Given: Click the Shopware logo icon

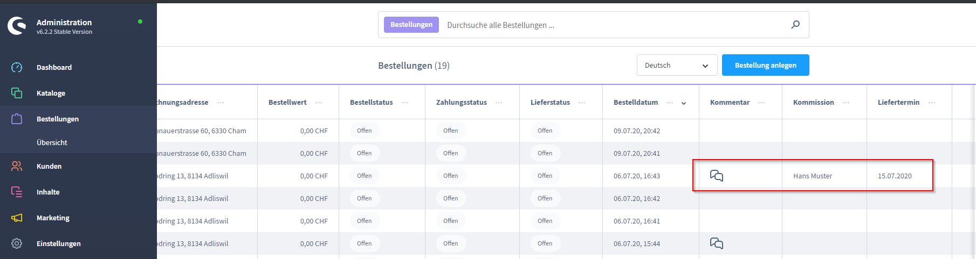Looking at the screenshot, I should 17,26.
